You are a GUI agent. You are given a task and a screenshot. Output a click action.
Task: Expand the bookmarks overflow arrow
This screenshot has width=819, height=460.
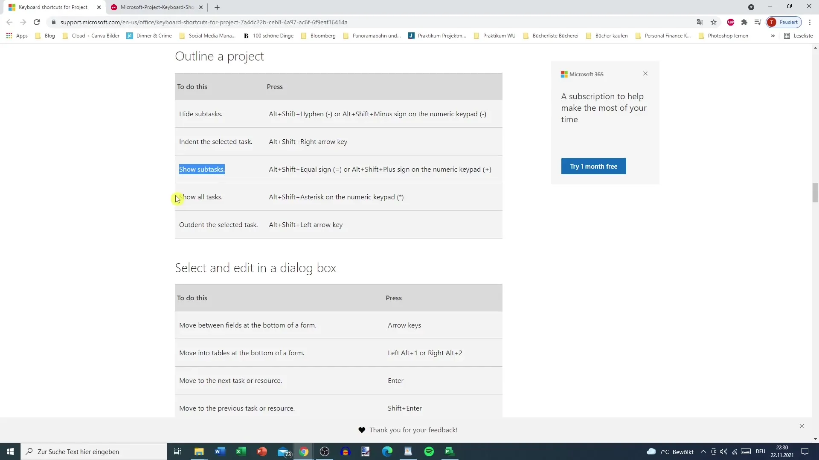[773, 35]
